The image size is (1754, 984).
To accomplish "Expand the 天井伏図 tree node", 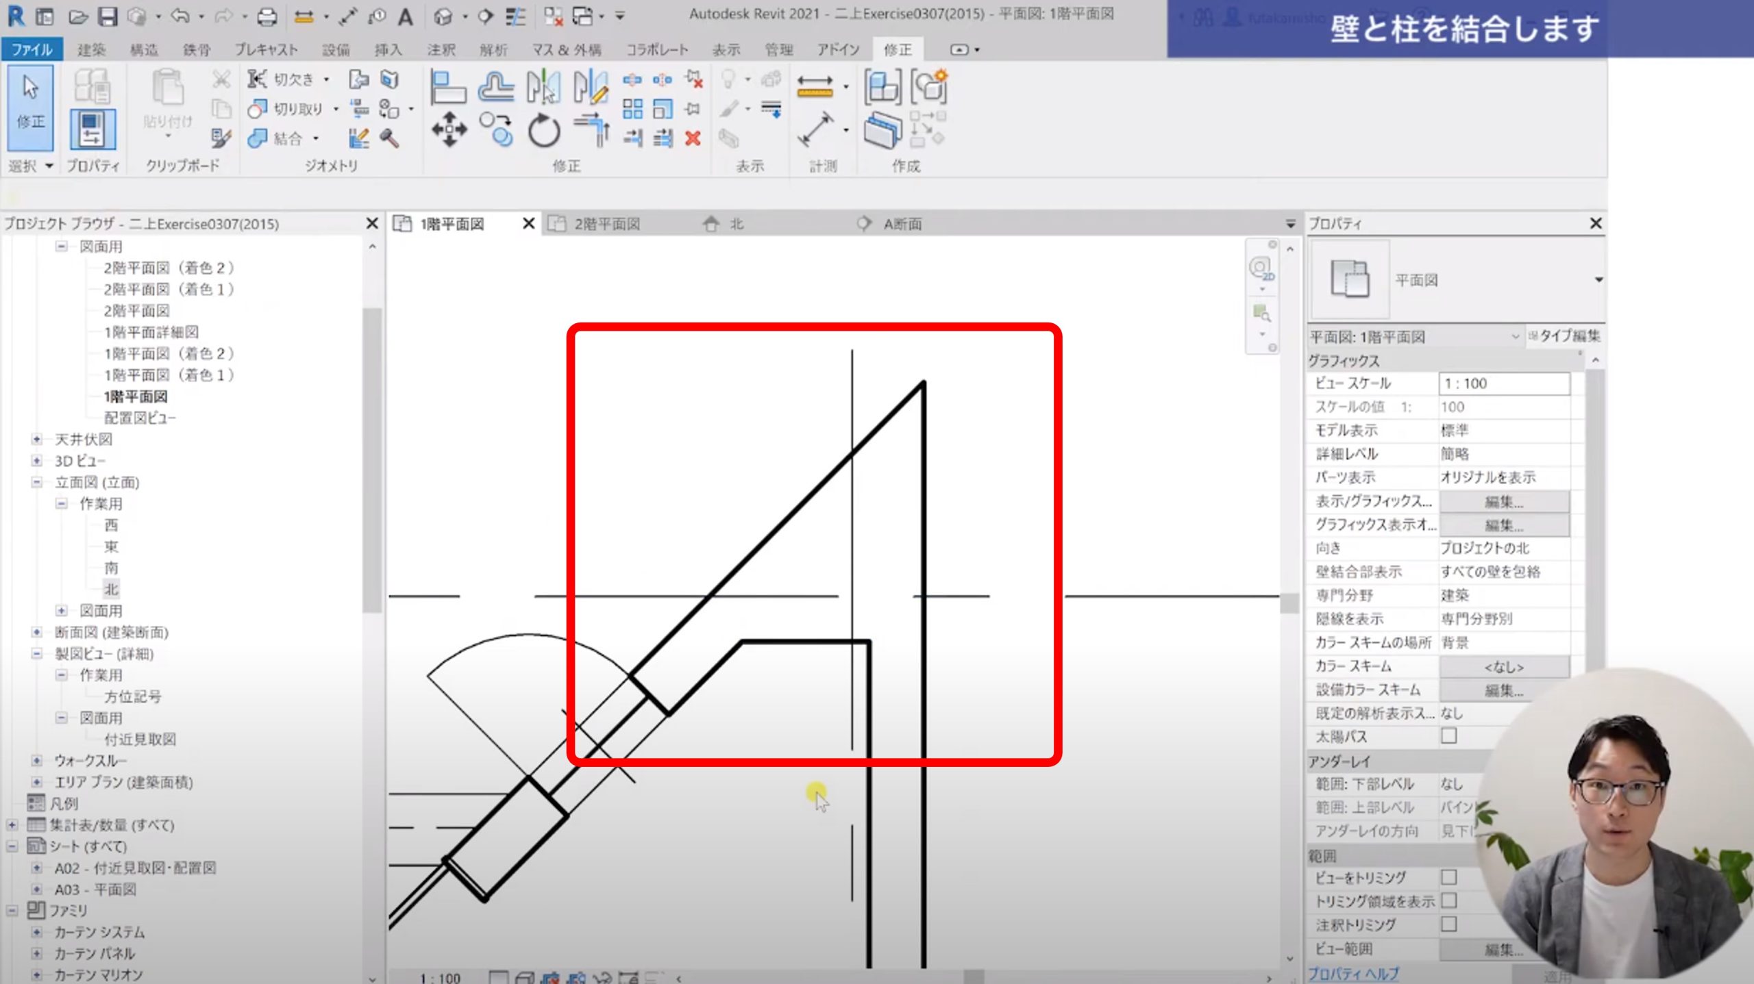I will coord(37,439).
